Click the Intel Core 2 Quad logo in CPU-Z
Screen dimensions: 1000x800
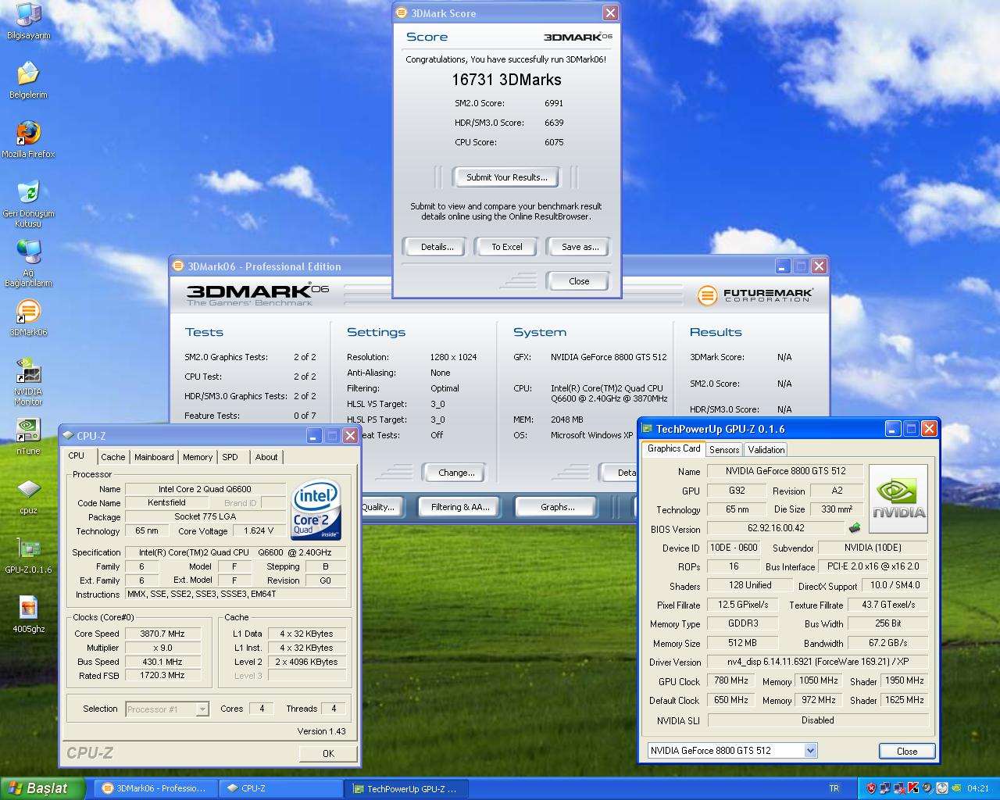pyautogui.click(x=316, y=509)
